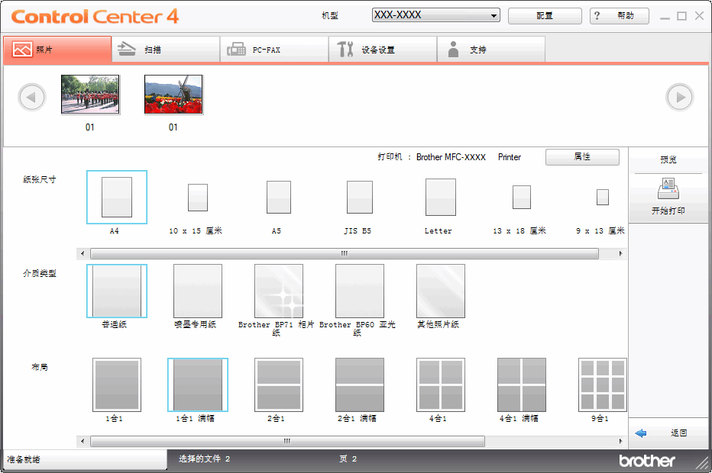
Task: Click the 属性 properties button
Action: click(582, 156)
